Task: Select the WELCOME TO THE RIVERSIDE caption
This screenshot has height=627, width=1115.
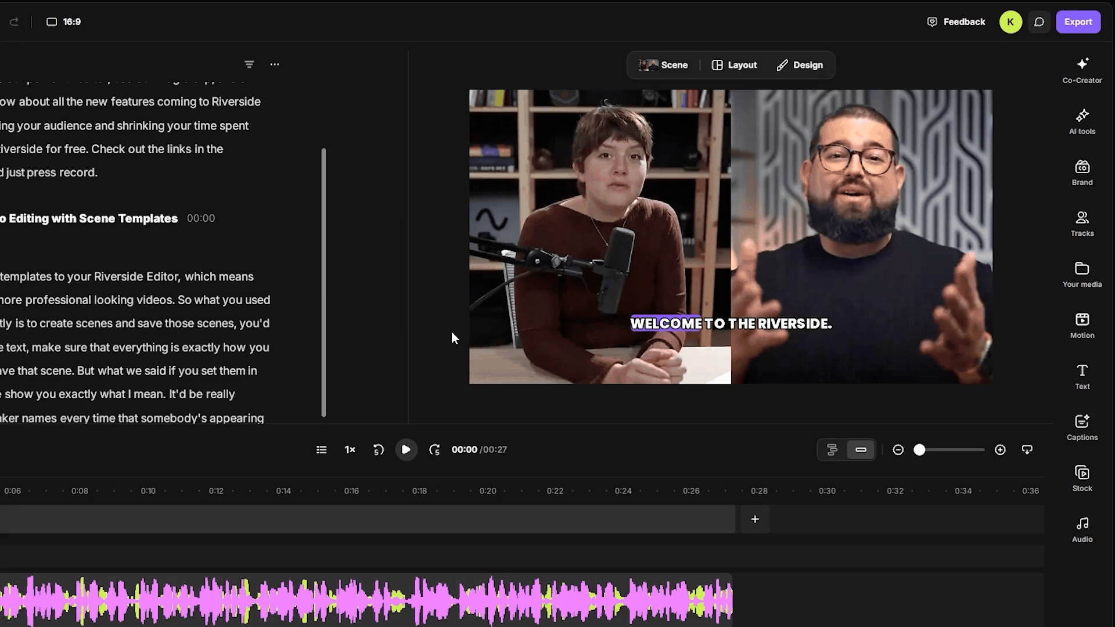Action: (731, 324)
